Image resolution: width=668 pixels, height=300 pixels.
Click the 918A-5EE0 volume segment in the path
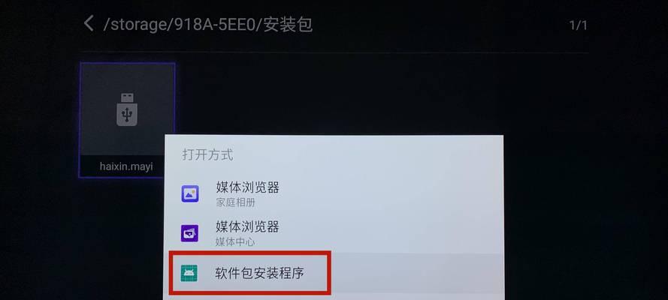click(x=214, y=25)
